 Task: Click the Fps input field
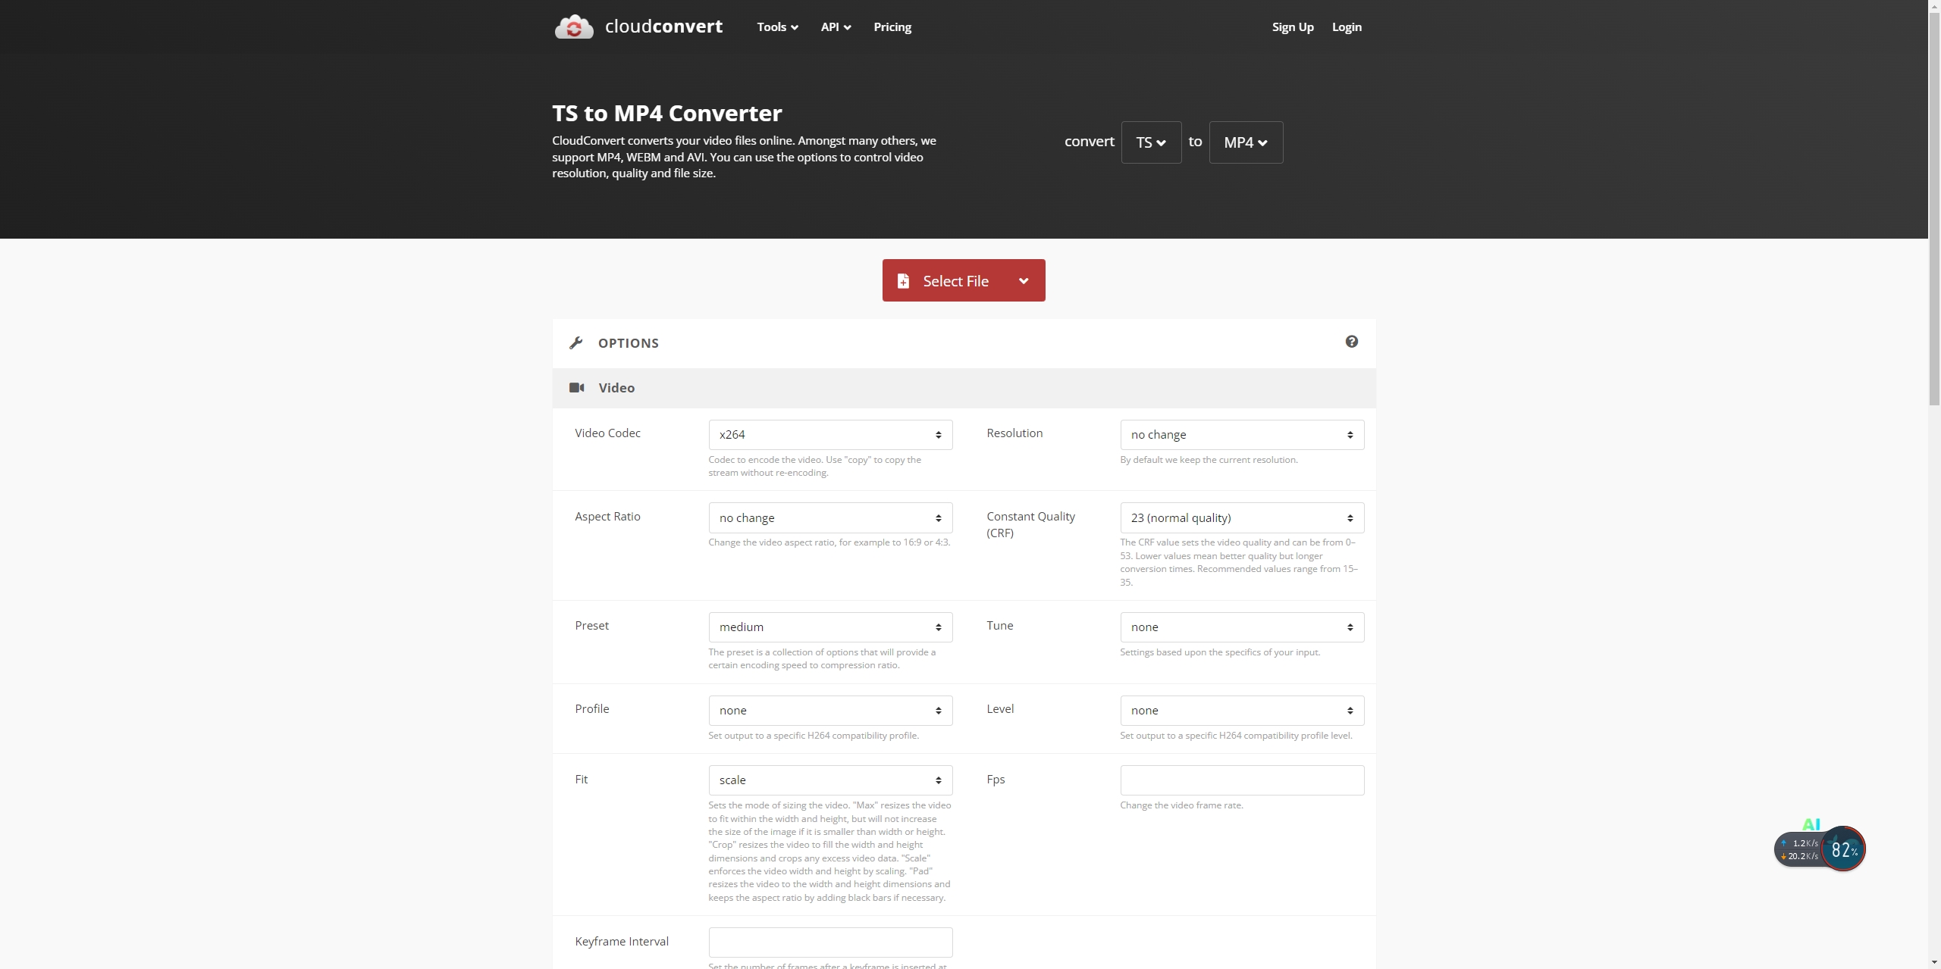(1242, 780)
